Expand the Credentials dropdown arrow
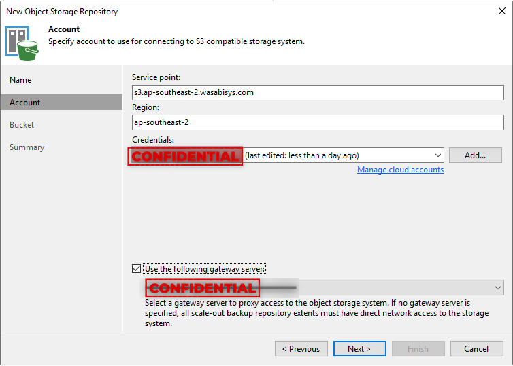This screenshot has height=366, width=513. pos(437,155)
